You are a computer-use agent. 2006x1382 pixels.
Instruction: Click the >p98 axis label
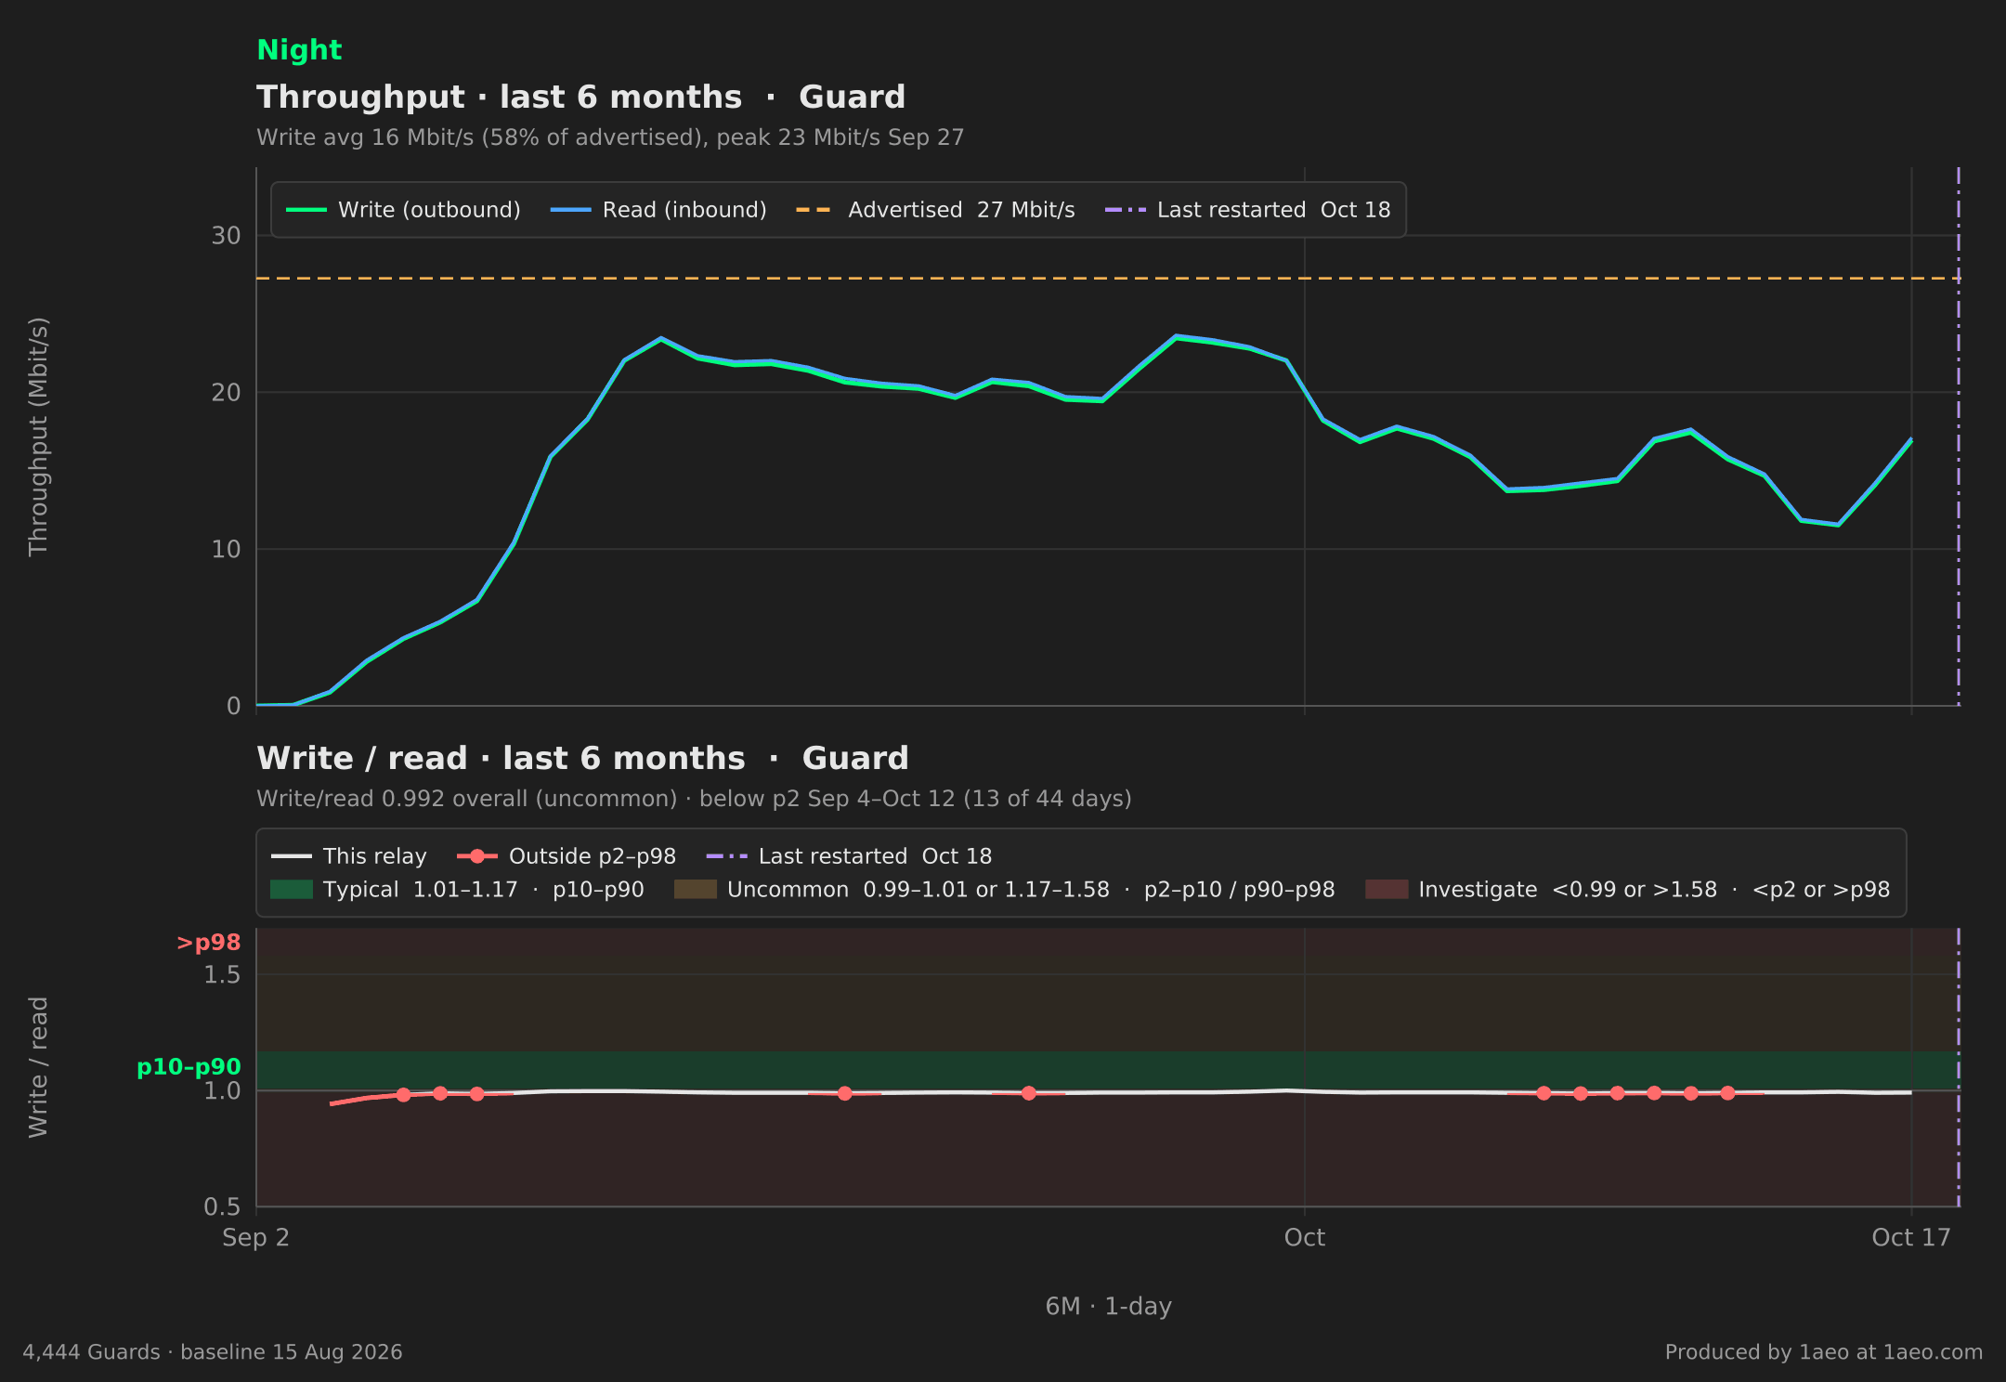[209, 943]
